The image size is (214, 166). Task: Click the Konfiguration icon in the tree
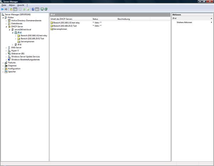click(6, 68)
